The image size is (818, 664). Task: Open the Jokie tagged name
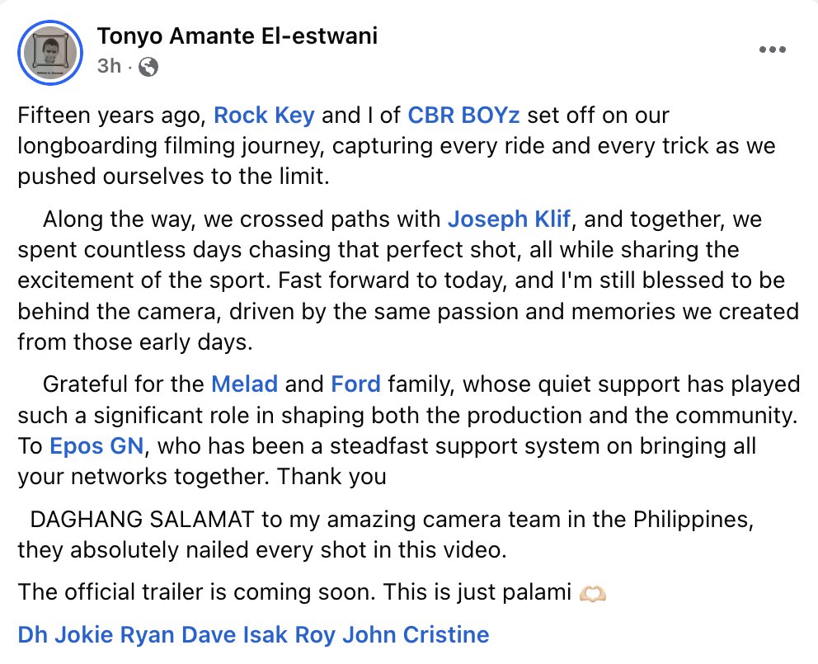(x=84, y=635)
